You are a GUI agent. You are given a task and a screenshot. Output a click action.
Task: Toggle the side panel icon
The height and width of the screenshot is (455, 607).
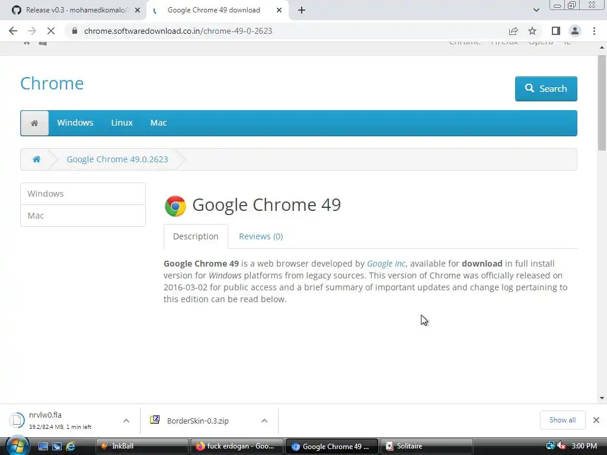click(556, 31)
